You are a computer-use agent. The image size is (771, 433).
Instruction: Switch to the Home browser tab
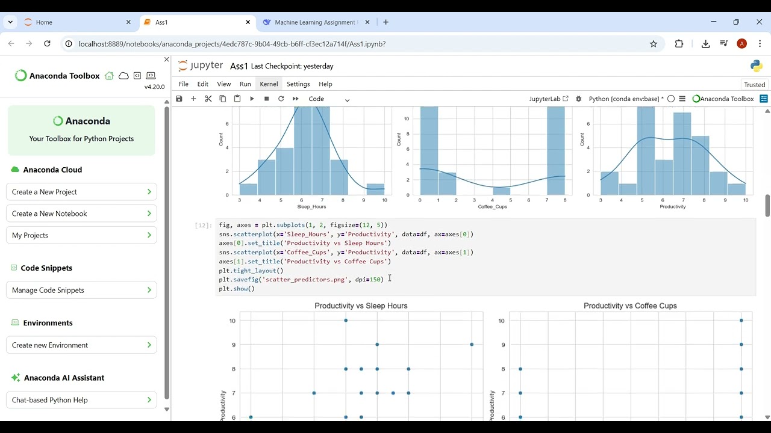(78, 22)
